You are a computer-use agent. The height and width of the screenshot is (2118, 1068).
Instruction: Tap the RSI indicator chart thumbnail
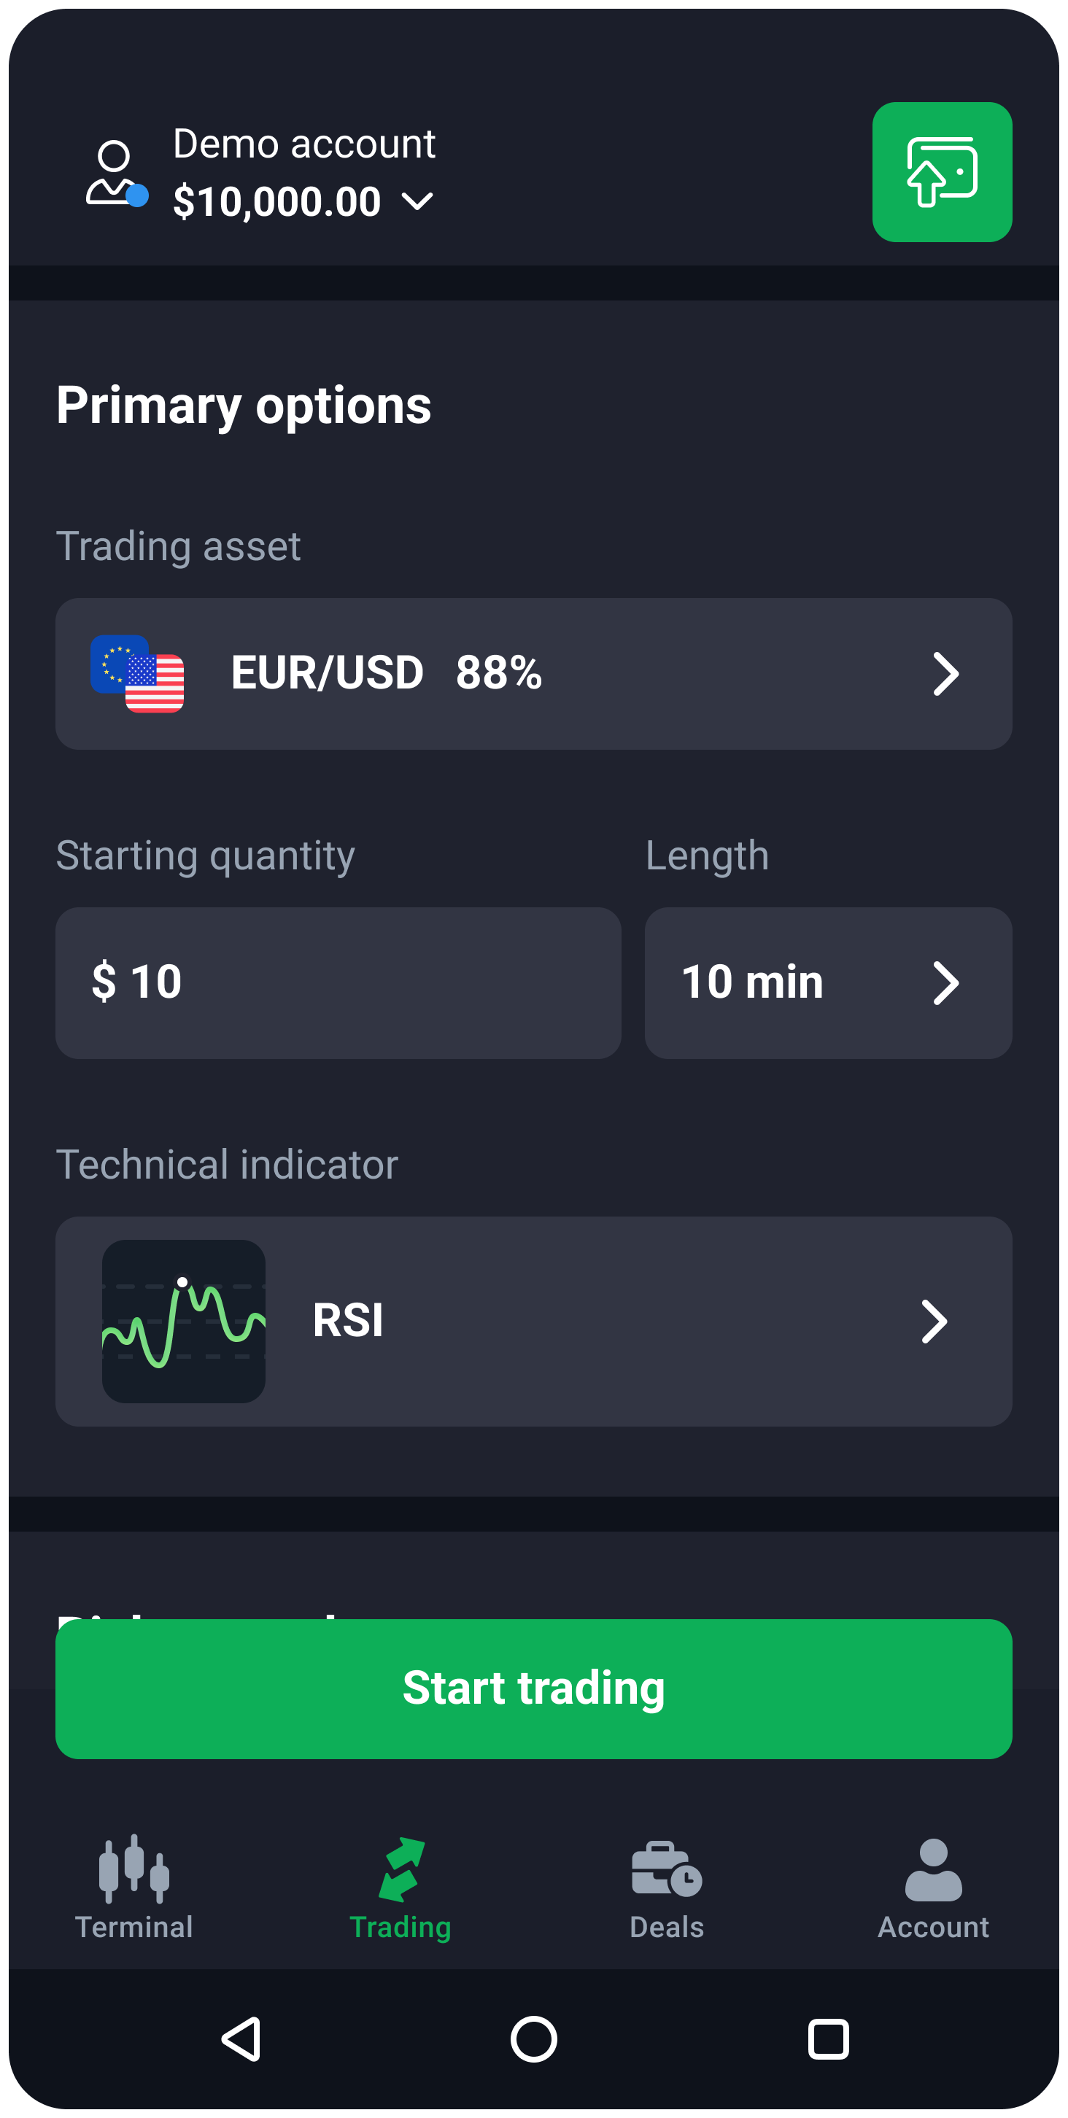[183, 1320]
